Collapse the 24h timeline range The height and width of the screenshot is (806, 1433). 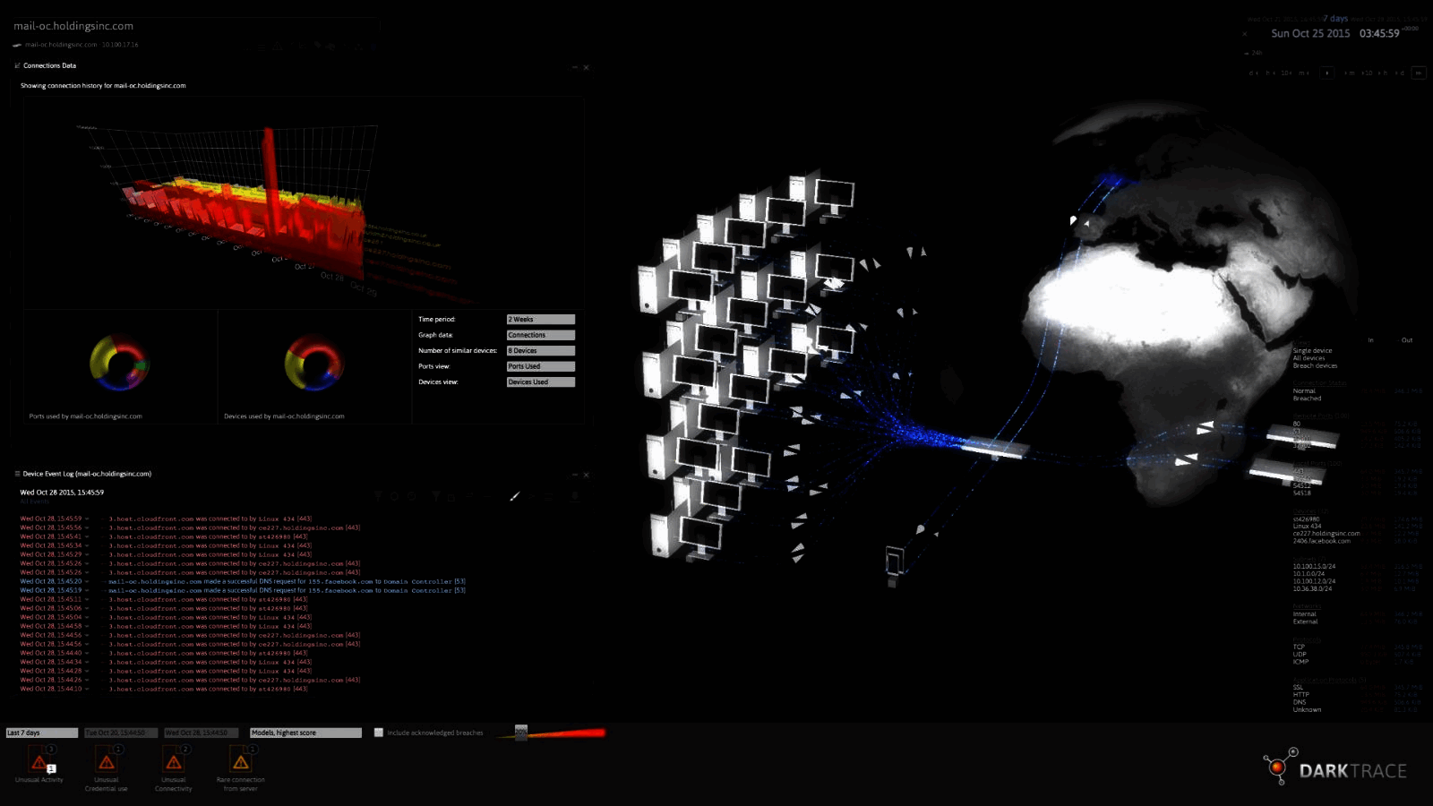click(x=1253, y=53)
